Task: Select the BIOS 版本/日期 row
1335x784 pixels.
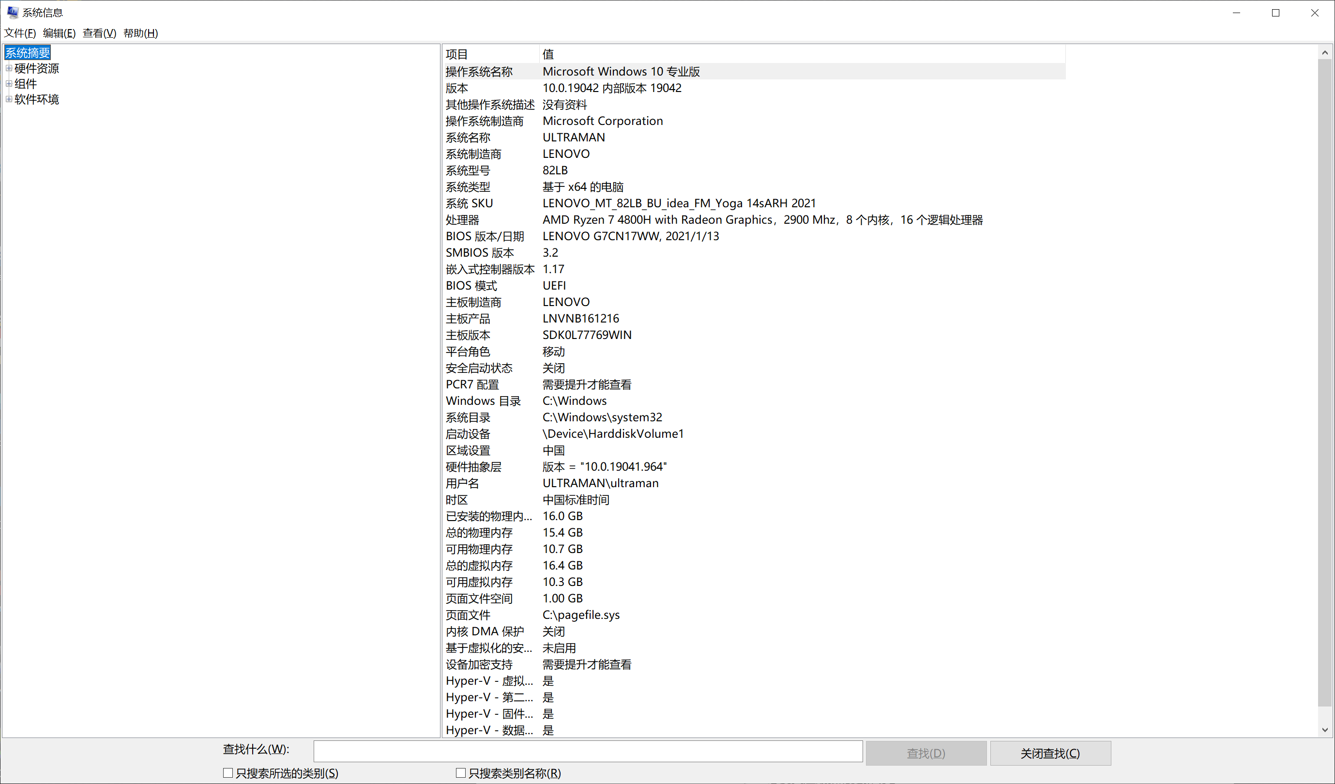Action: pyautogui.click(x=754, y=236)
